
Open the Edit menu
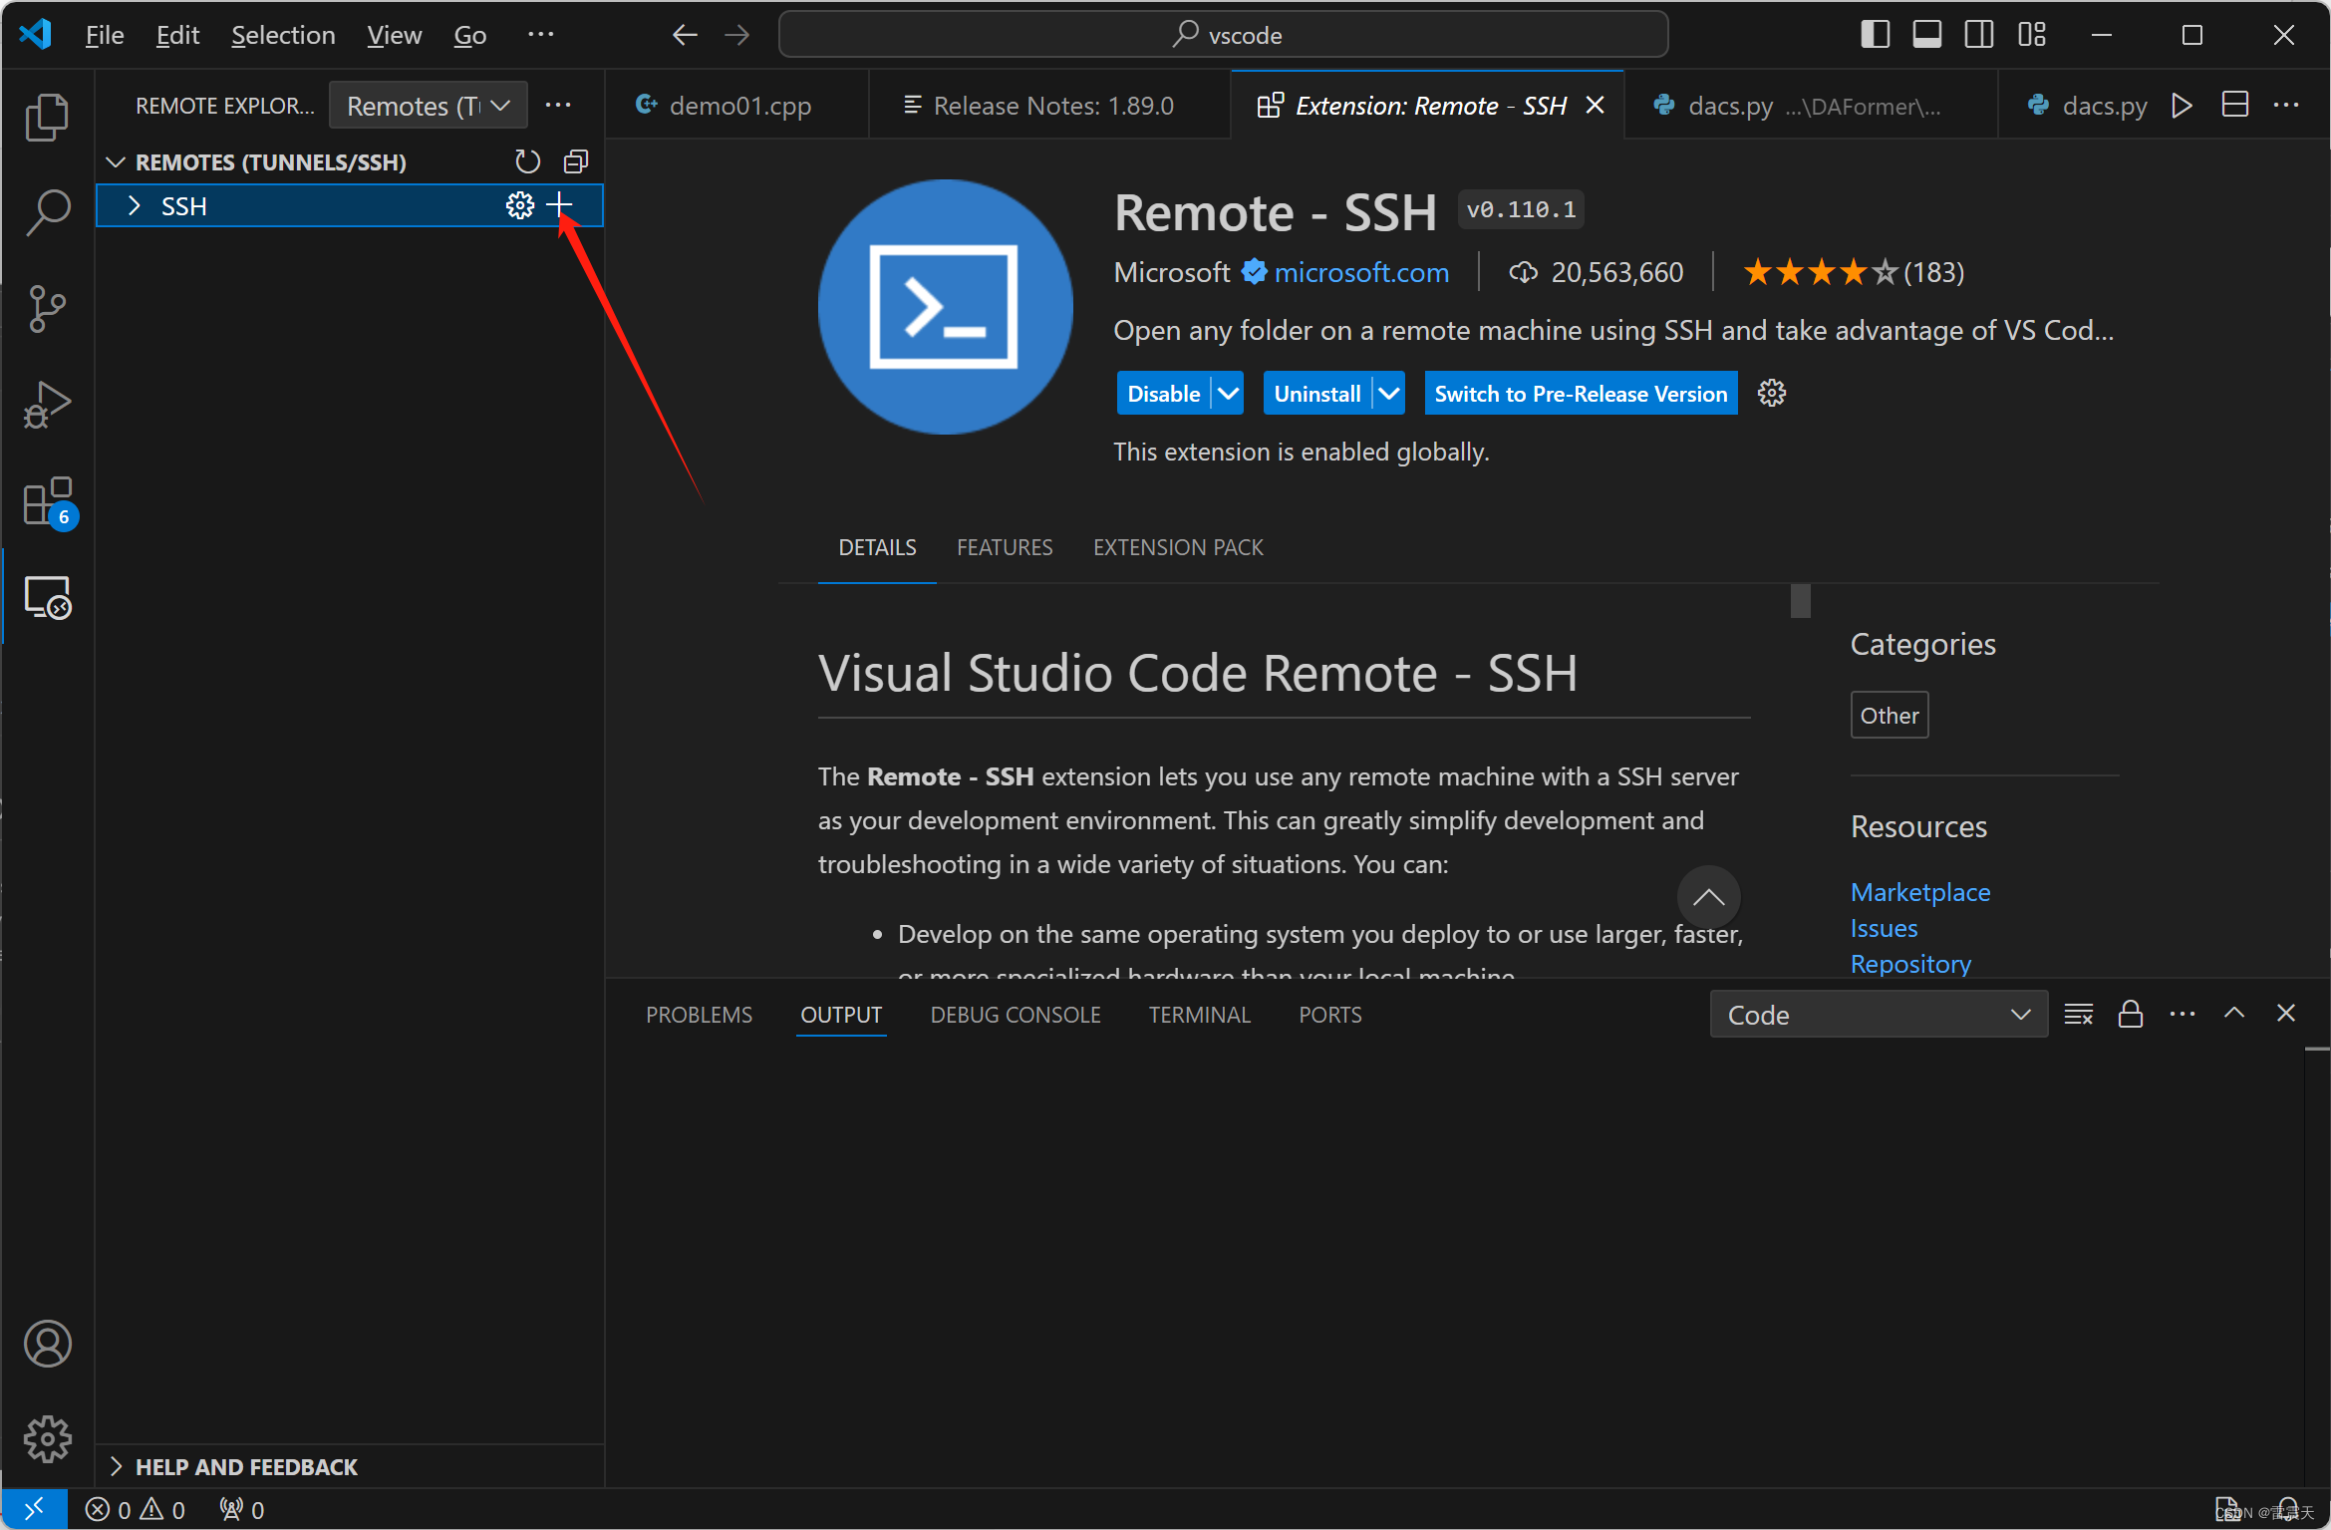tap(177, 35)
